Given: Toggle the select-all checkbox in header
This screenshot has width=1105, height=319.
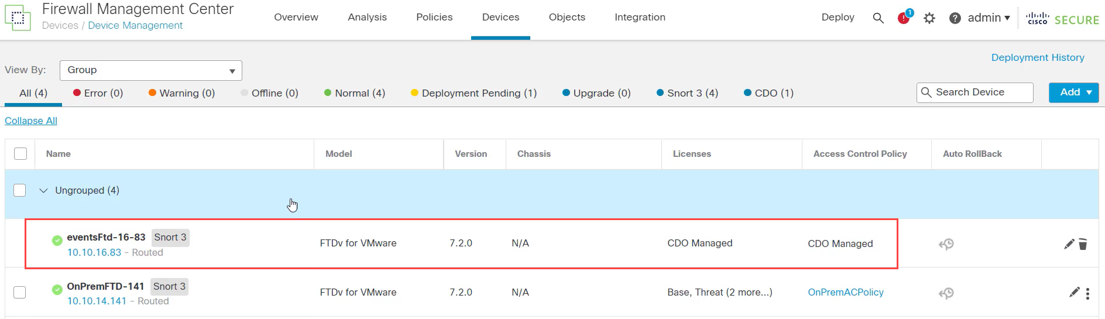Looking at the screenshot, I should coord(20,154).
